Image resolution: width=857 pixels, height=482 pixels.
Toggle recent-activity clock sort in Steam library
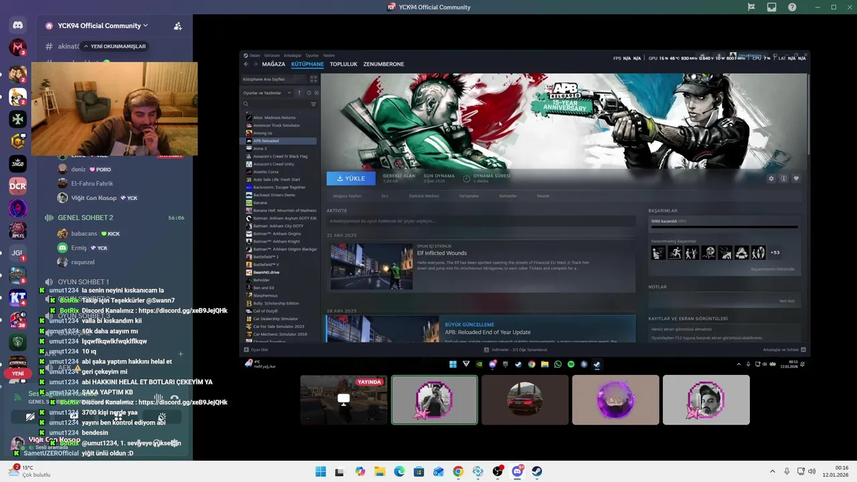click(309, 92)
